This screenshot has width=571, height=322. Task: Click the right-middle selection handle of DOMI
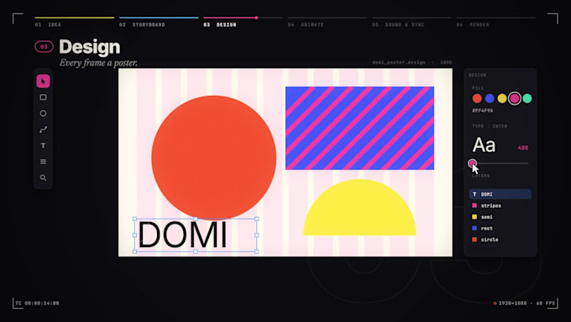pos(257,235)
